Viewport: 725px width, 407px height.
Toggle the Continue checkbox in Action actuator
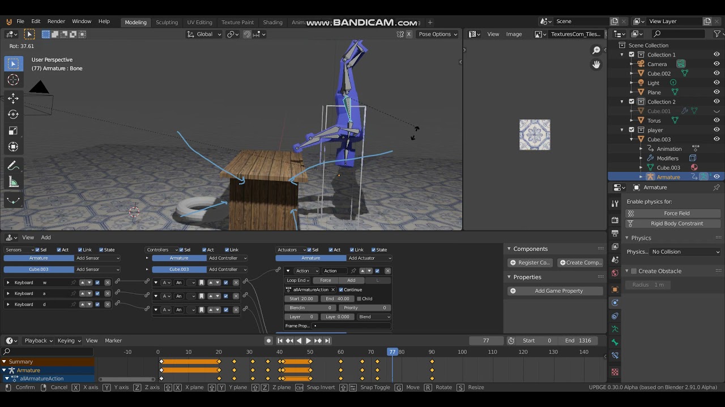(341, 289)
